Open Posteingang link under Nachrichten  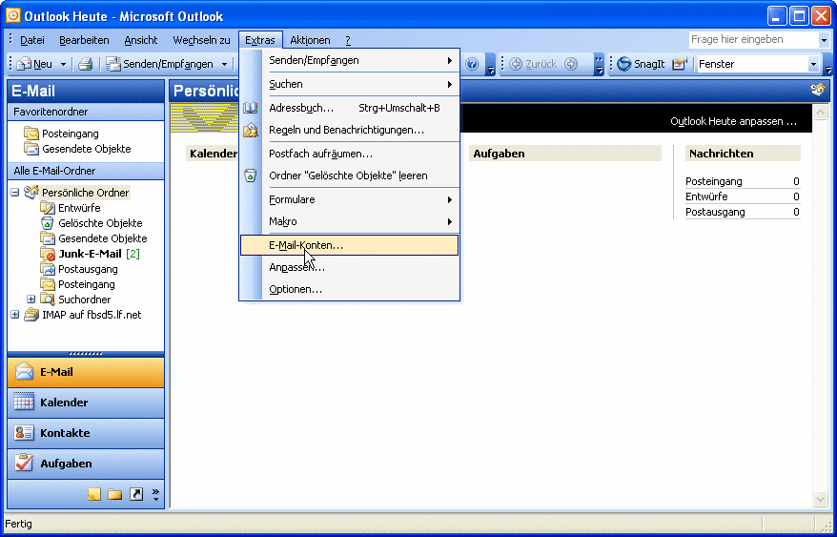click(x=714, y=181)
